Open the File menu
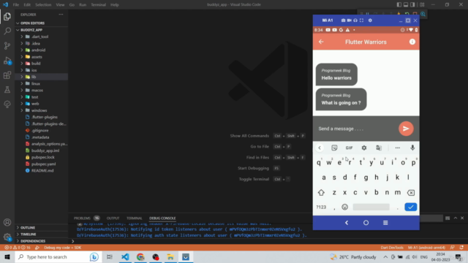468x263 pixels. point(16,5)
